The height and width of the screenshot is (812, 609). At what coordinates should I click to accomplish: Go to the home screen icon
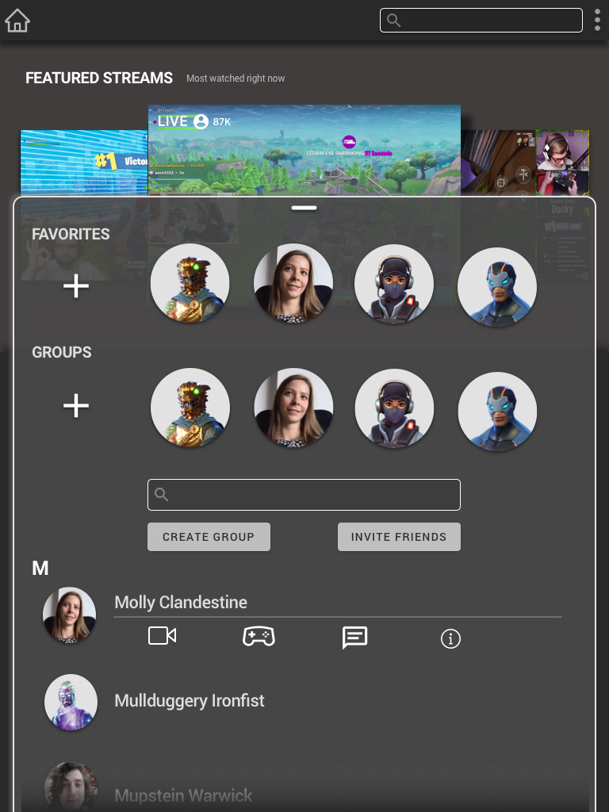coord(17,20)
